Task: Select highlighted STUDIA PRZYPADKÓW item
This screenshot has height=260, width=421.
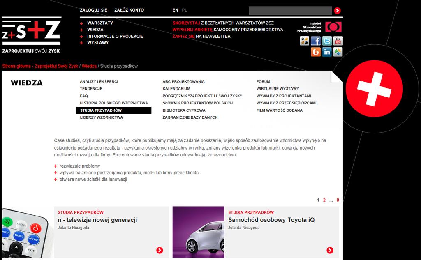Action: click(x=114, y=110)
